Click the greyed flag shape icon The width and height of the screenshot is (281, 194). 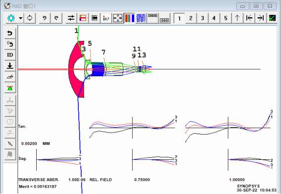[x=10, y=154]
